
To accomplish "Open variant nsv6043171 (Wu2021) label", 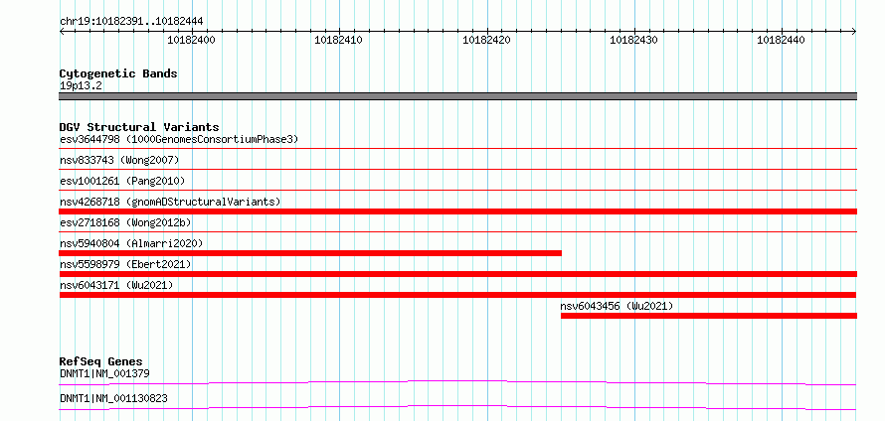I will coord(116,285).
